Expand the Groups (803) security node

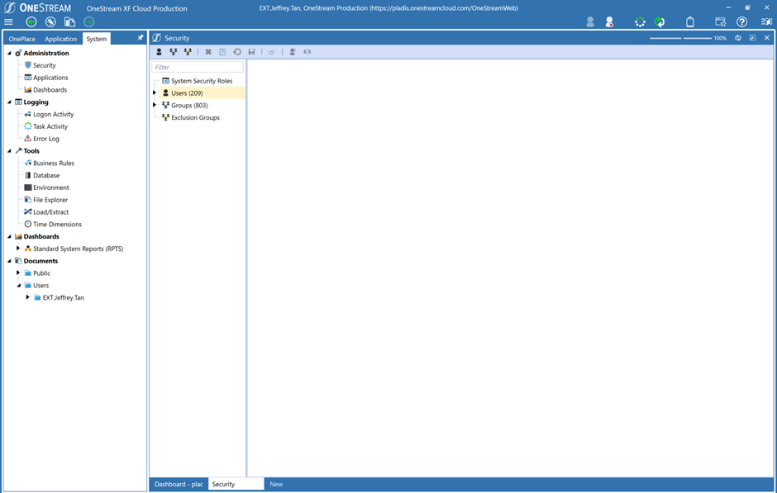click(x=155, y=105)
